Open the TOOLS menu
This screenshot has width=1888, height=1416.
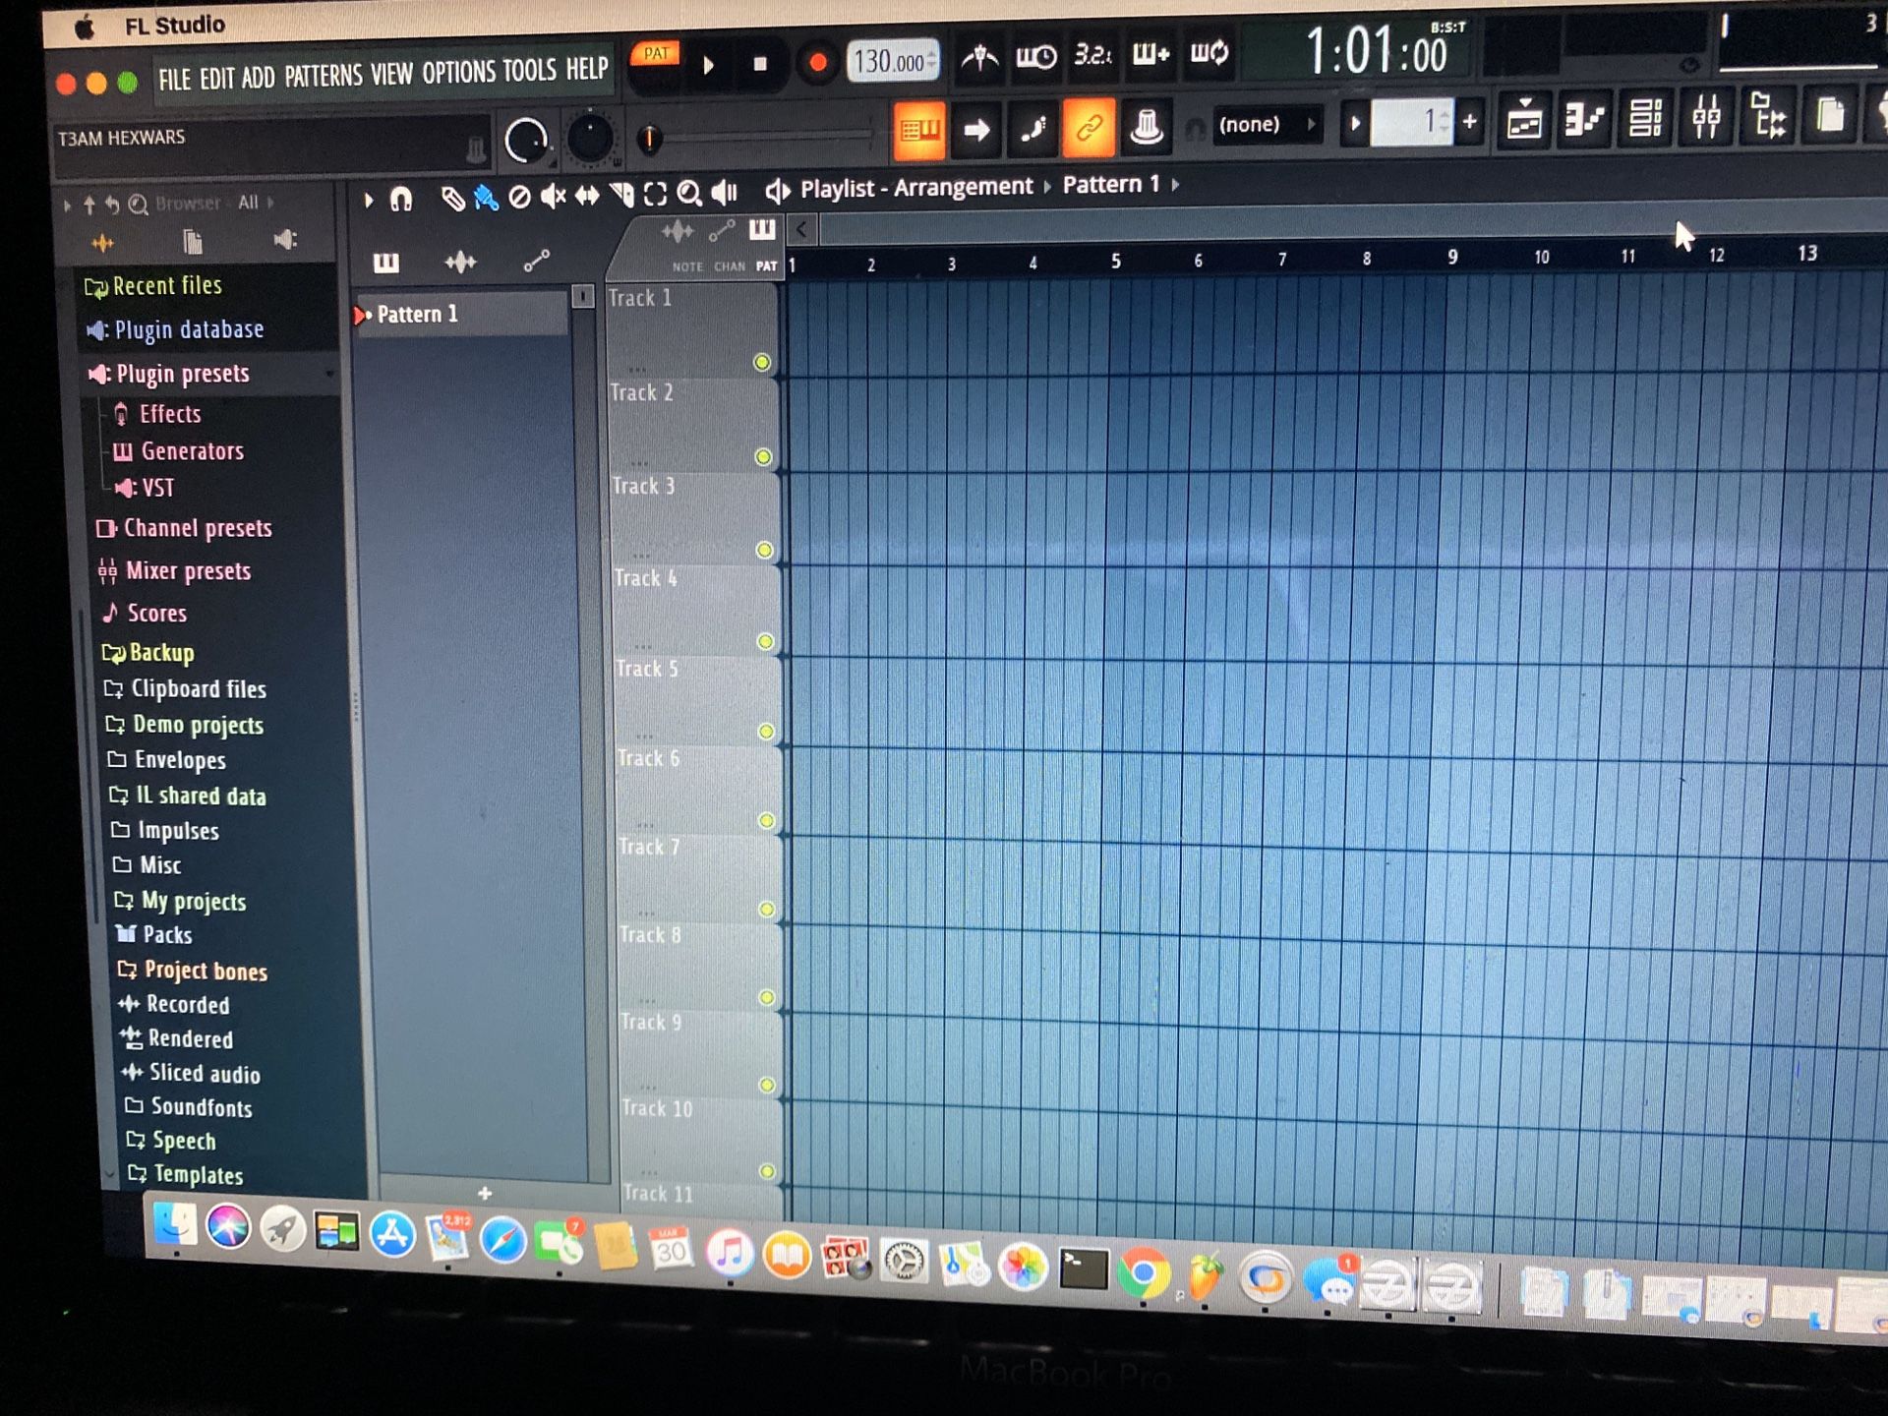point(529,70)
